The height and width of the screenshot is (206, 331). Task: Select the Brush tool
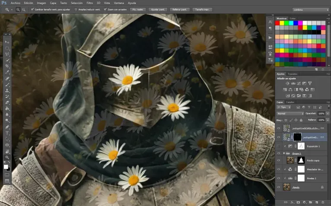coord(7,84)
